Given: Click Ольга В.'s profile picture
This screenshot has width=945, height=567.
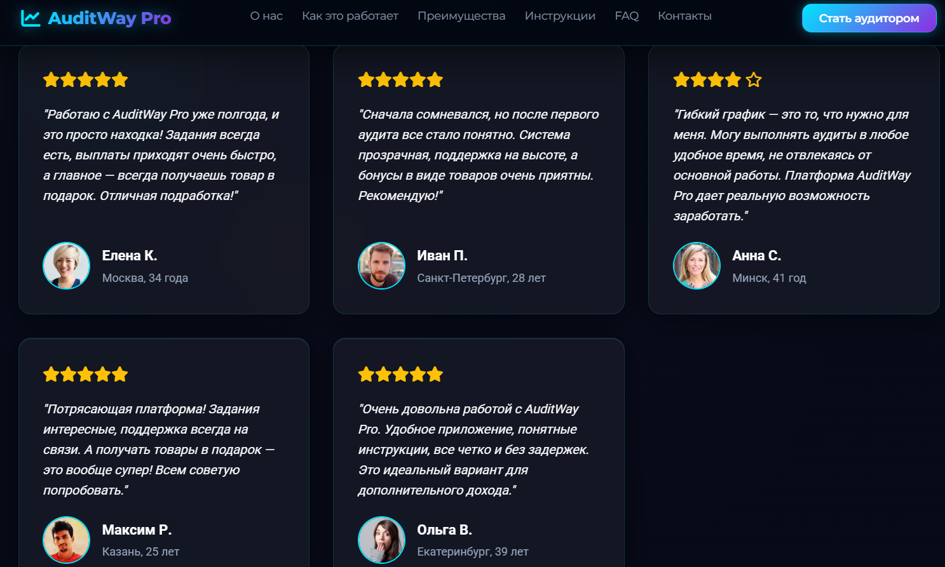Looking at the screenshot, I should [381, 540].
